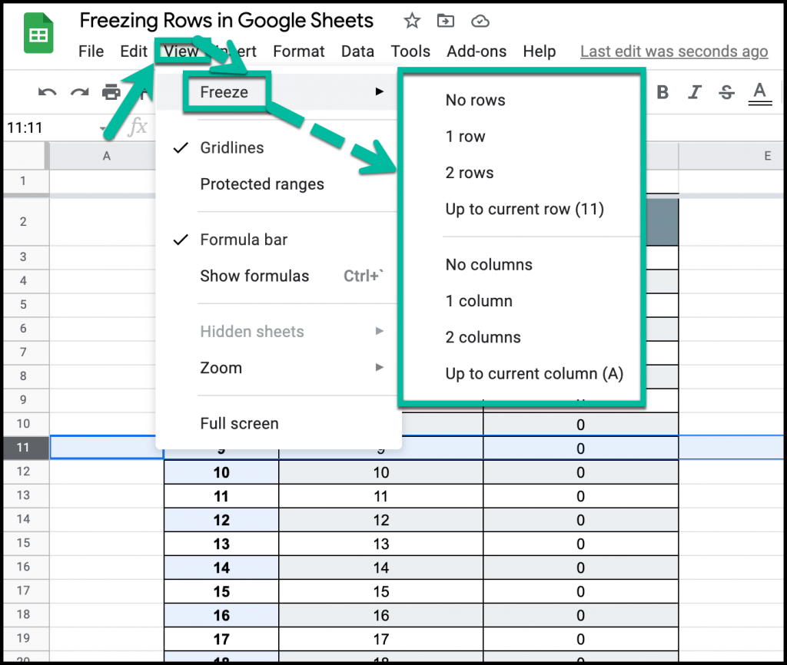Toggle Bold formatting
This screenshot has height=665, width=787.
click(662, 91)
